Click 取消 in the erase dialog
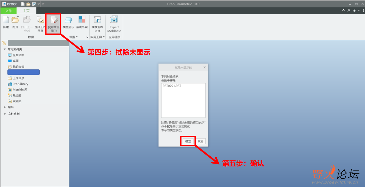This screenshot has height=187, width=365. [200, 141]
